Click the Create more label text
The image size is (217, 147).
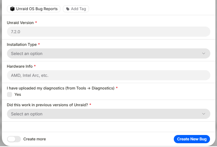[x=35, y=139]
